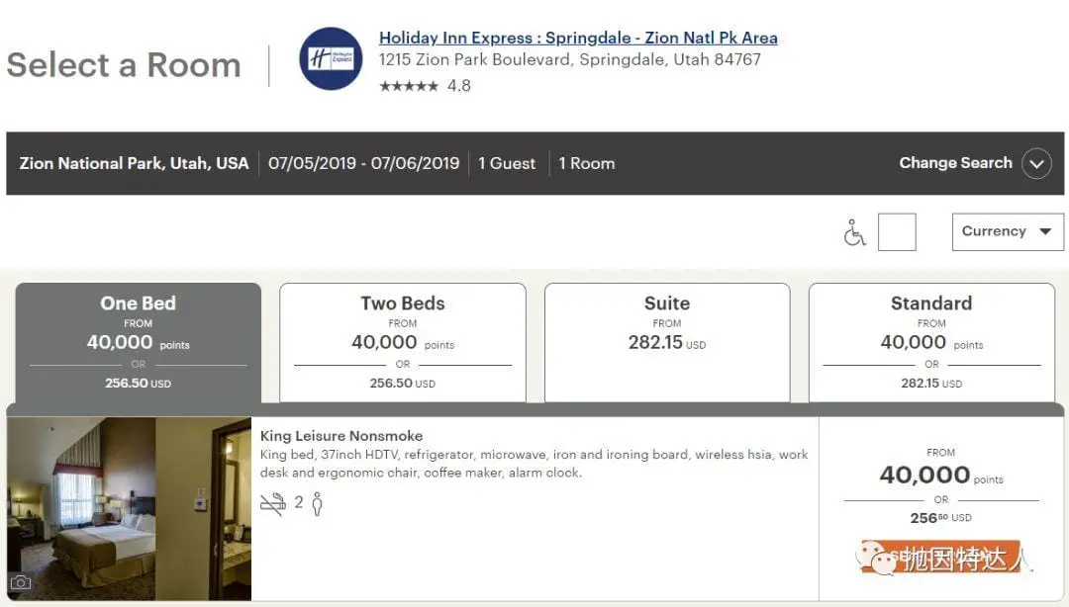Screen dimensions: 1069x607
Task: Click 40,000 points in room rate panel
Action: point(941,475)
